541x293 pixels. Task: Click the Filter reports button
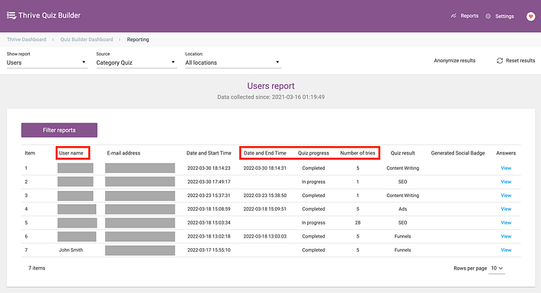click(x=59, y=130)
